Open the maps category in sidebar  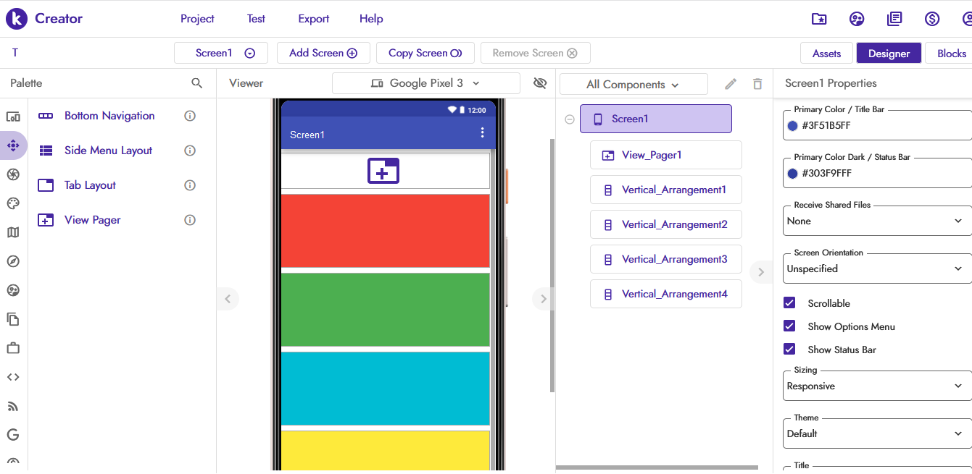pyautogui.click(x=13, y=232)
